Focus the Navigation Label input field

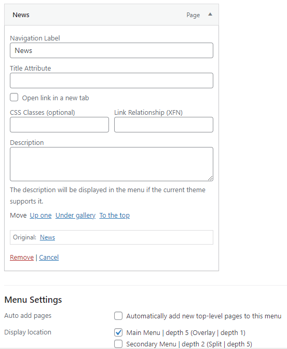point(112,50)
